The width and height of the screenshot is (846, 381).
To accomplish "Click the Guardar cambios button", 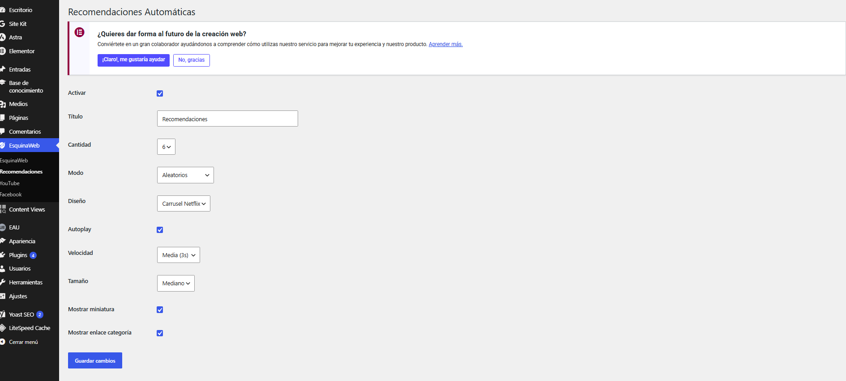I will (95, 360).
